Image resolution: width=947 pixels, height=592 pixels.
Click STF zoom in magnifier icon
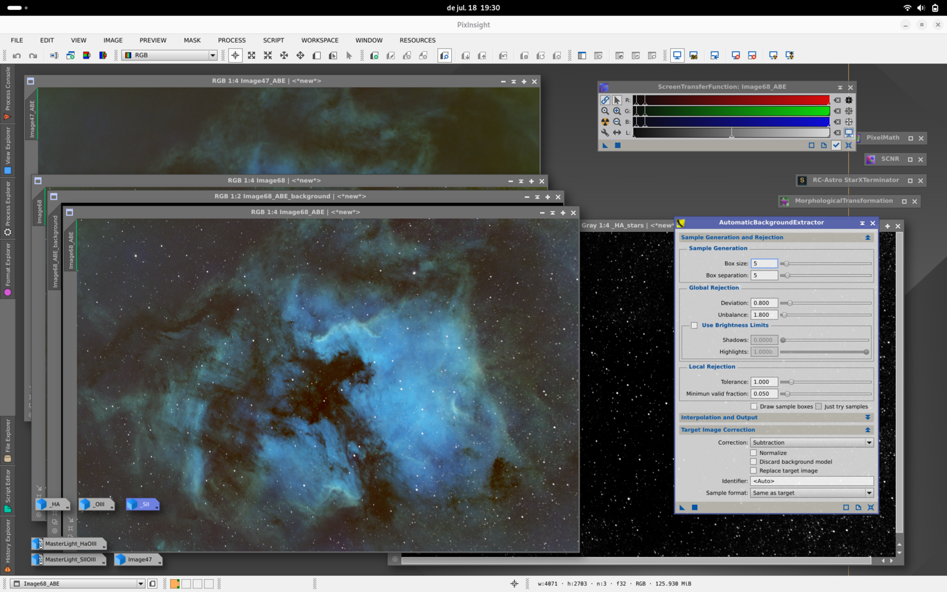pyautogui.click(x=617, y=111)
